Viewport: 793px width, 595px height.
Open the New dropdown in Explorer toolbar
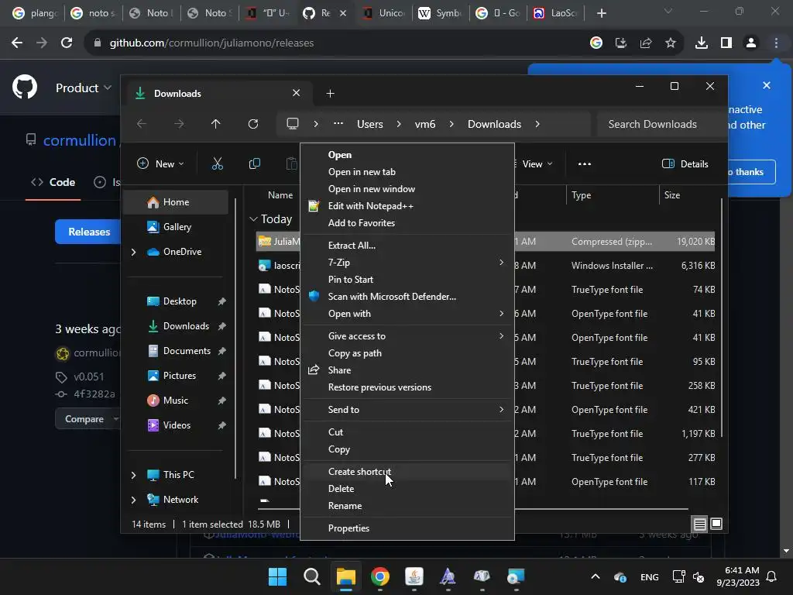click(x=160, y=163)
